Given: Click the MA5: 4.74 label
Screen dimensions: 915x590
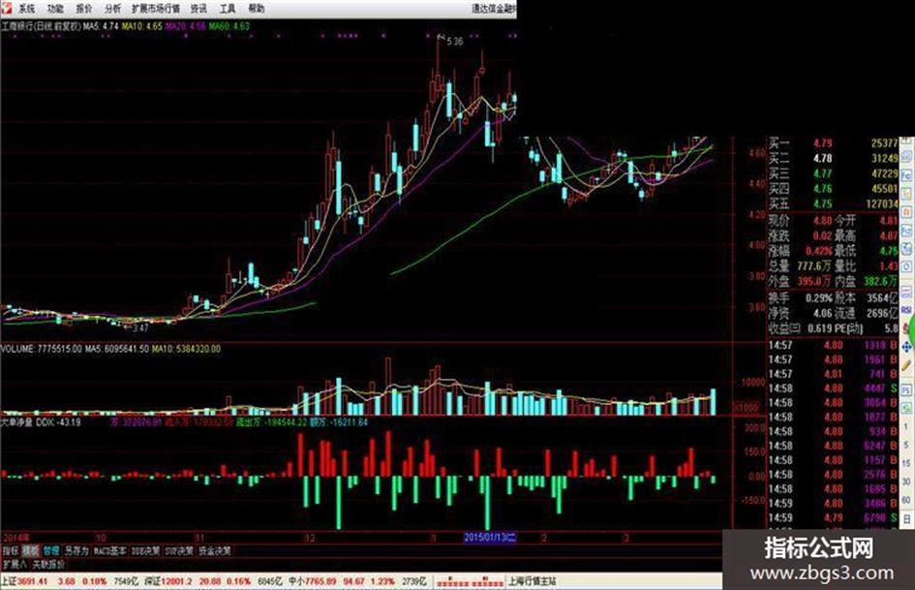Looking at the screenshot, I should [x=101, y=26].
